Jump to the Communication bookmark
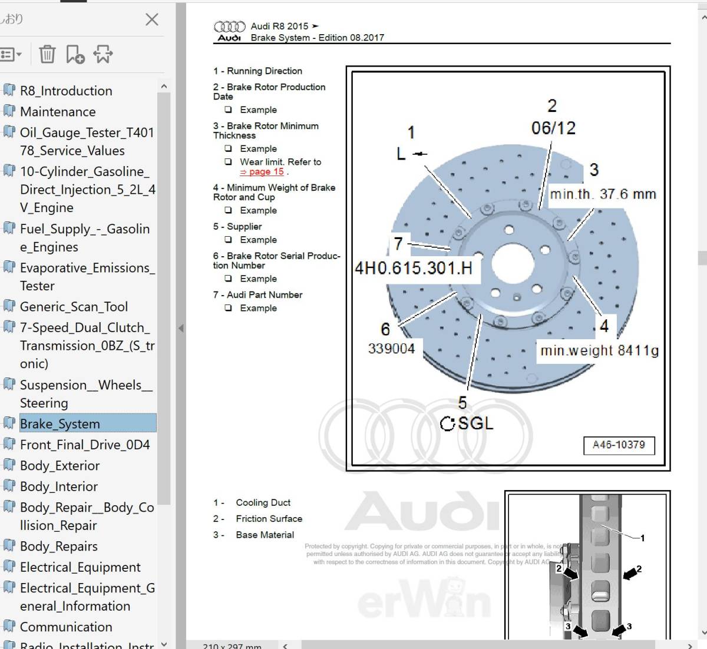This screenshot has height=649, width=707. 66,627
